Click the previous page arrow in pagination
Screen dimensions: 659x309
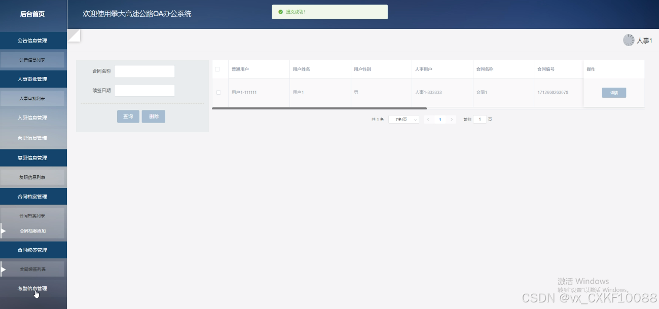[428, 120]
